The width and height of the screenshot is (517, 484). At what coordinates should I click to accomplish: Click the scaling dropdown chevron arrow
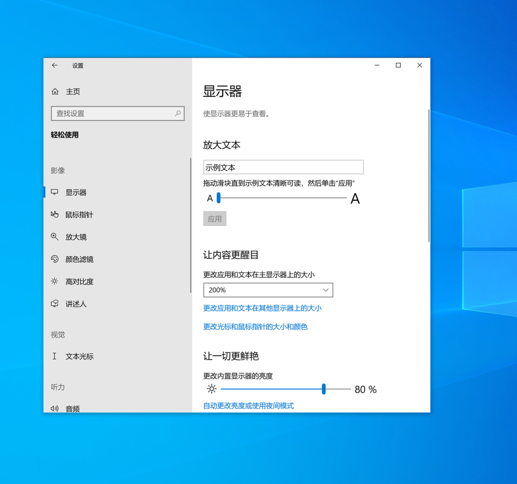click(x=326, y=290)
